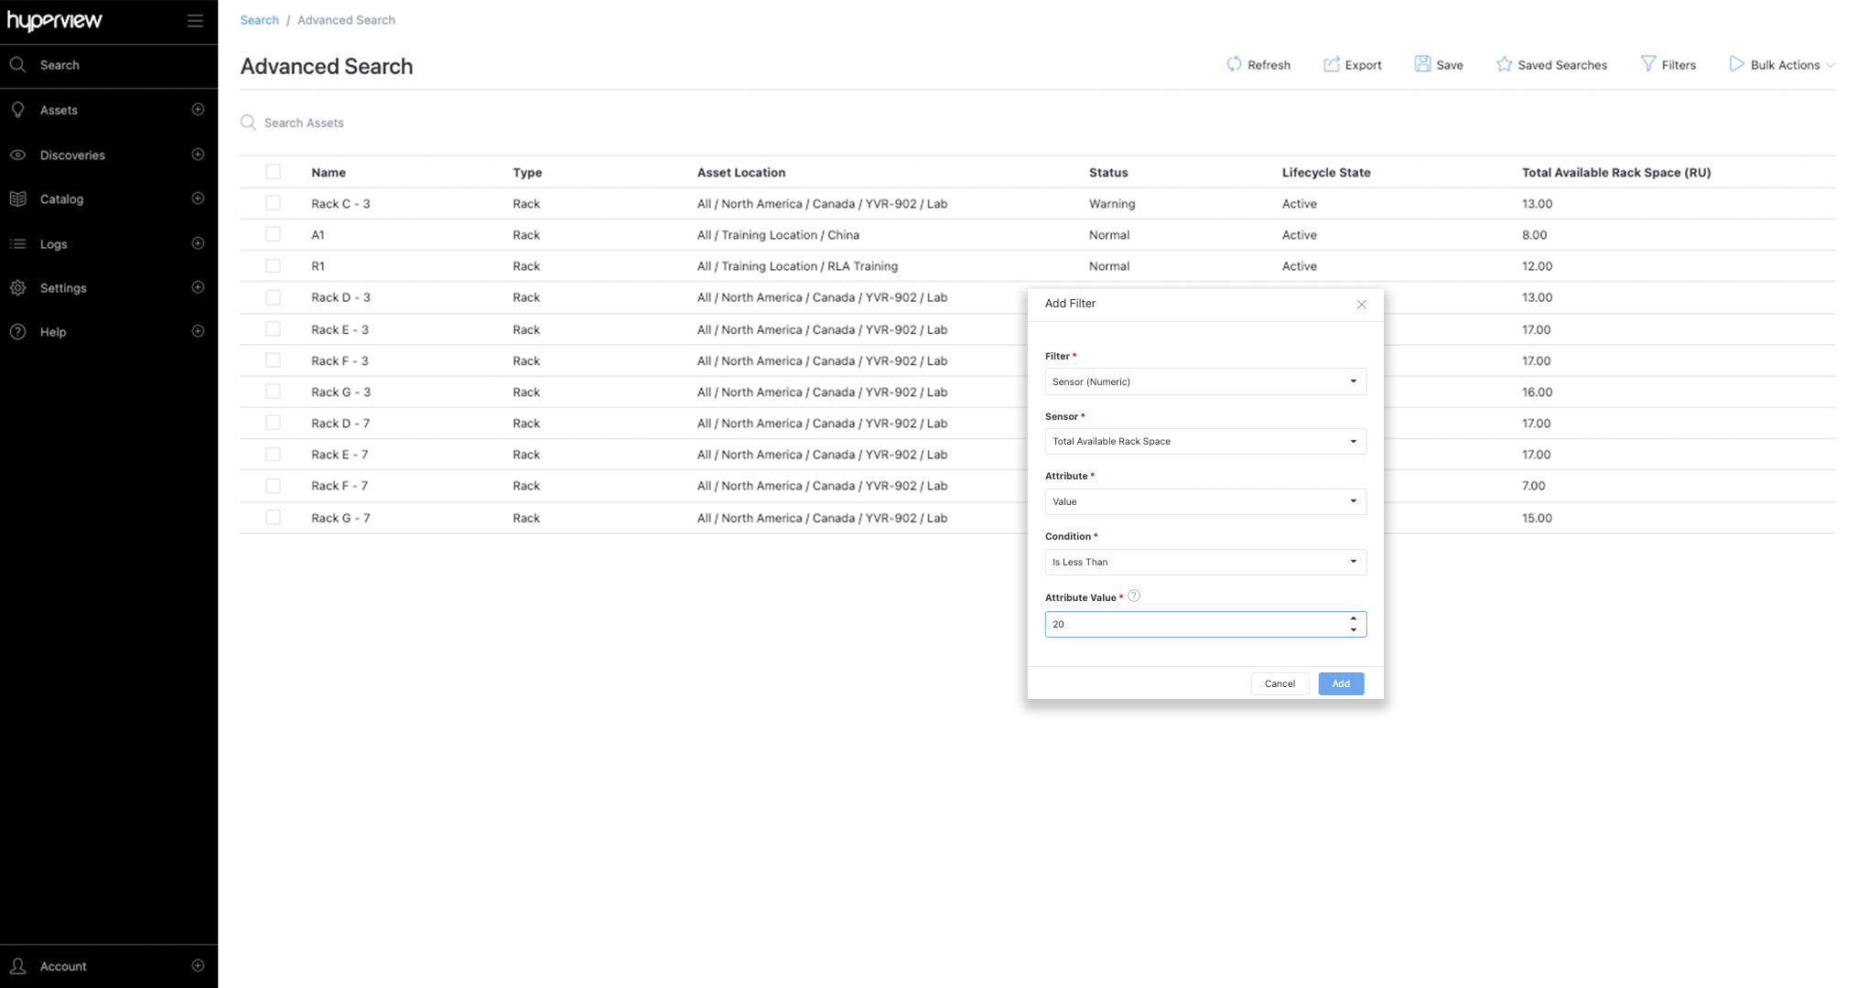Check the Rack C - 3 checkbox
Viewport: 1857px width, 988px height.
(x=273, y=203)
